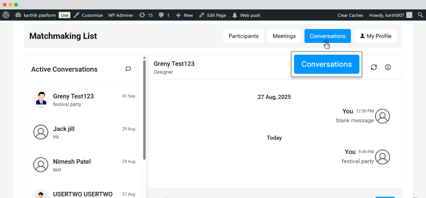Open the search magnifier in admin bar

click(420, 15)
